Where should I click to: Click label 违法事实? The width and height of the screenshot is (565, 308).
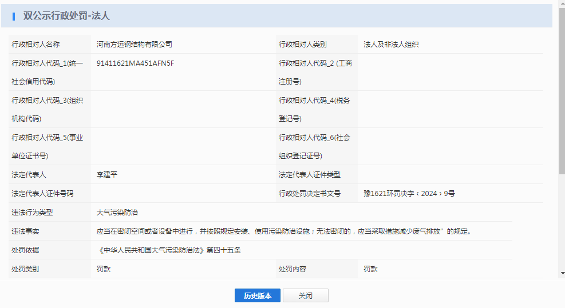coord(25,231)
